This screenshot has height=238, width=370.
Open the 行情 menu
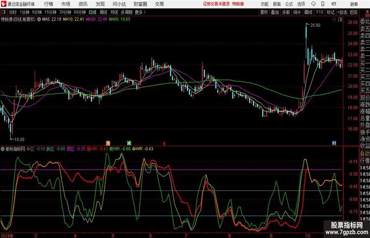(x=48, y=4)
